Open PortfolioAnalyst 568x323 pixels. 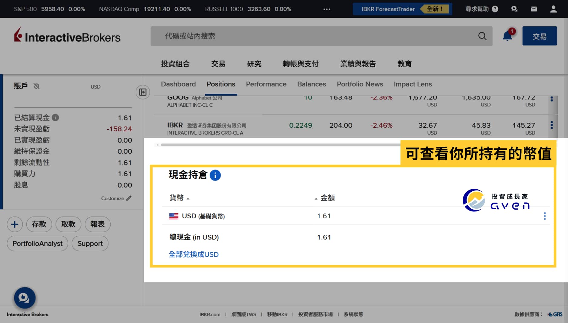(x=38, y=244)
